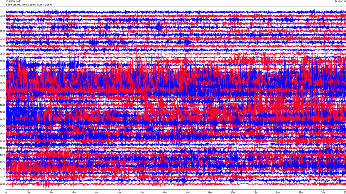Click the 14m tick on the minutes axis
Screen dimensions: 346x194
click(x=165, y=193)
